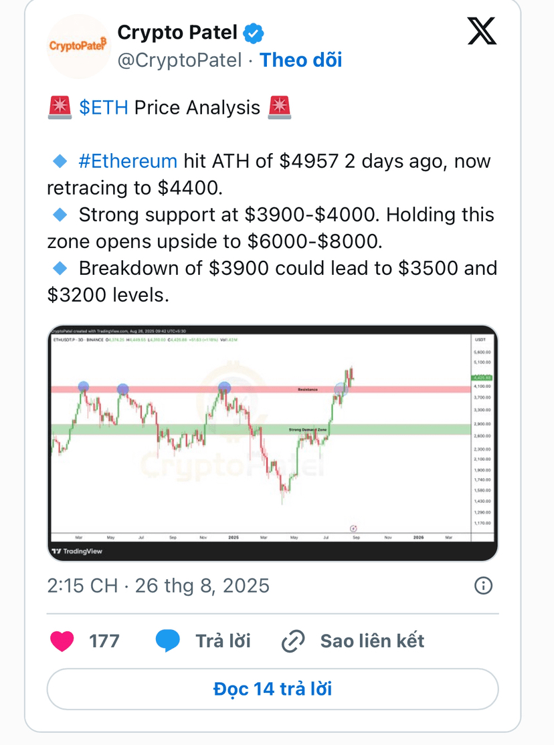This screenshot has height=745, width=554.
Task: Click the blue reply bubble icon
Action: point(167,641)
